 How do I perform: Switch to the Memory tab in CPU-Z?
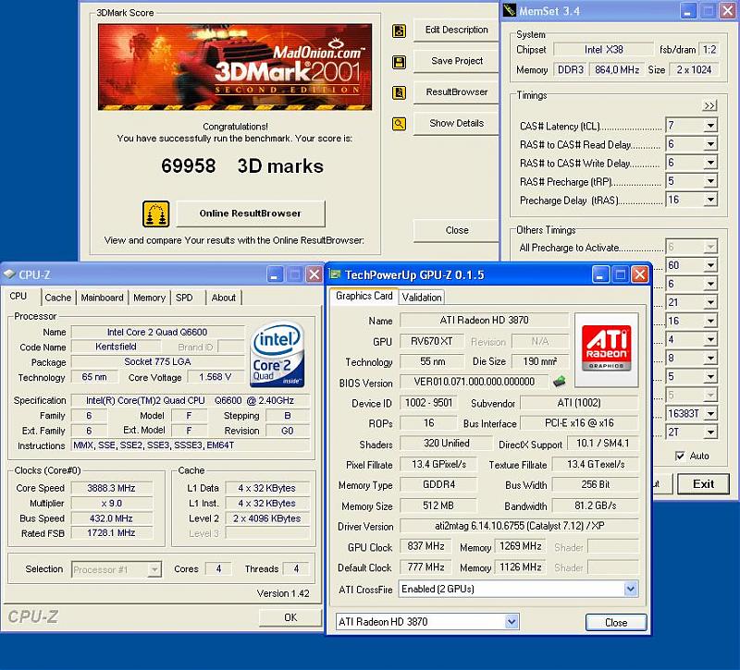(x=149, y=298)
